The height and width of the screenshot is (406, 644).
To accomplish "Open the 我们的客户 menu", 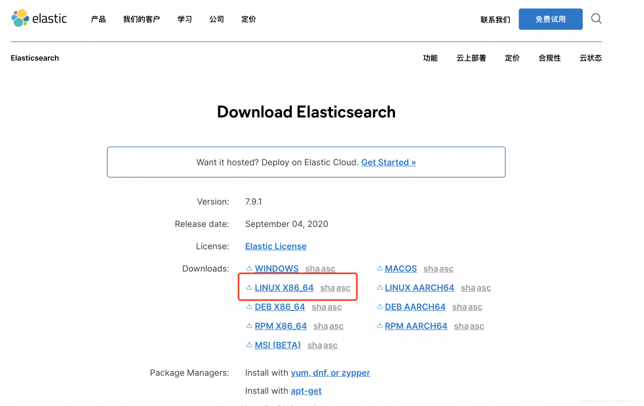I will click(141, 19).
